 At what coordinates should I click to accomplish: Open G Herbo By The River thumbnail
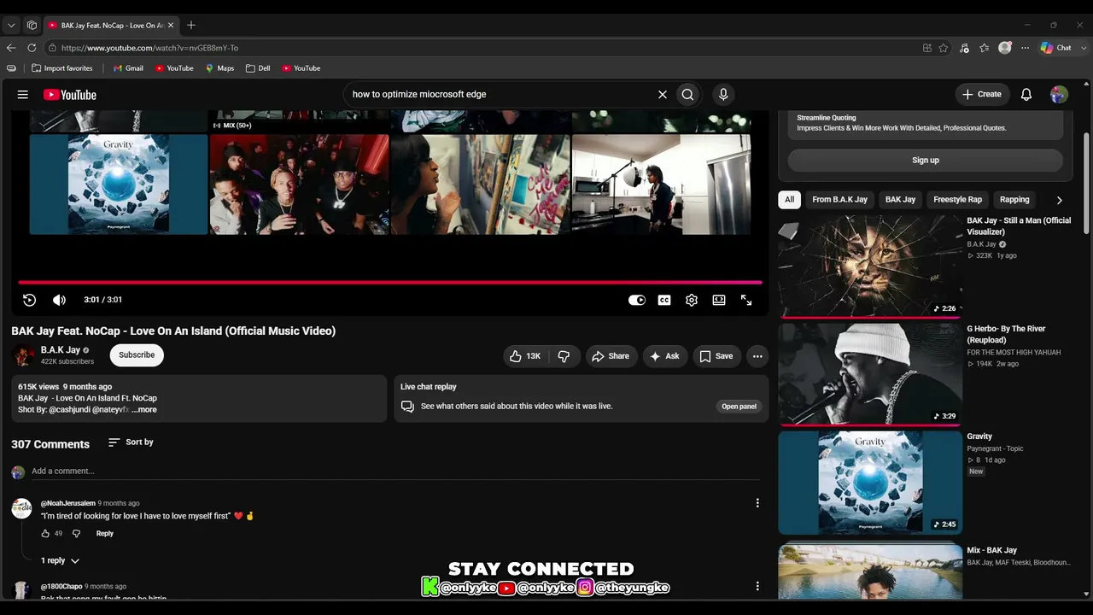tap(870, 374)
